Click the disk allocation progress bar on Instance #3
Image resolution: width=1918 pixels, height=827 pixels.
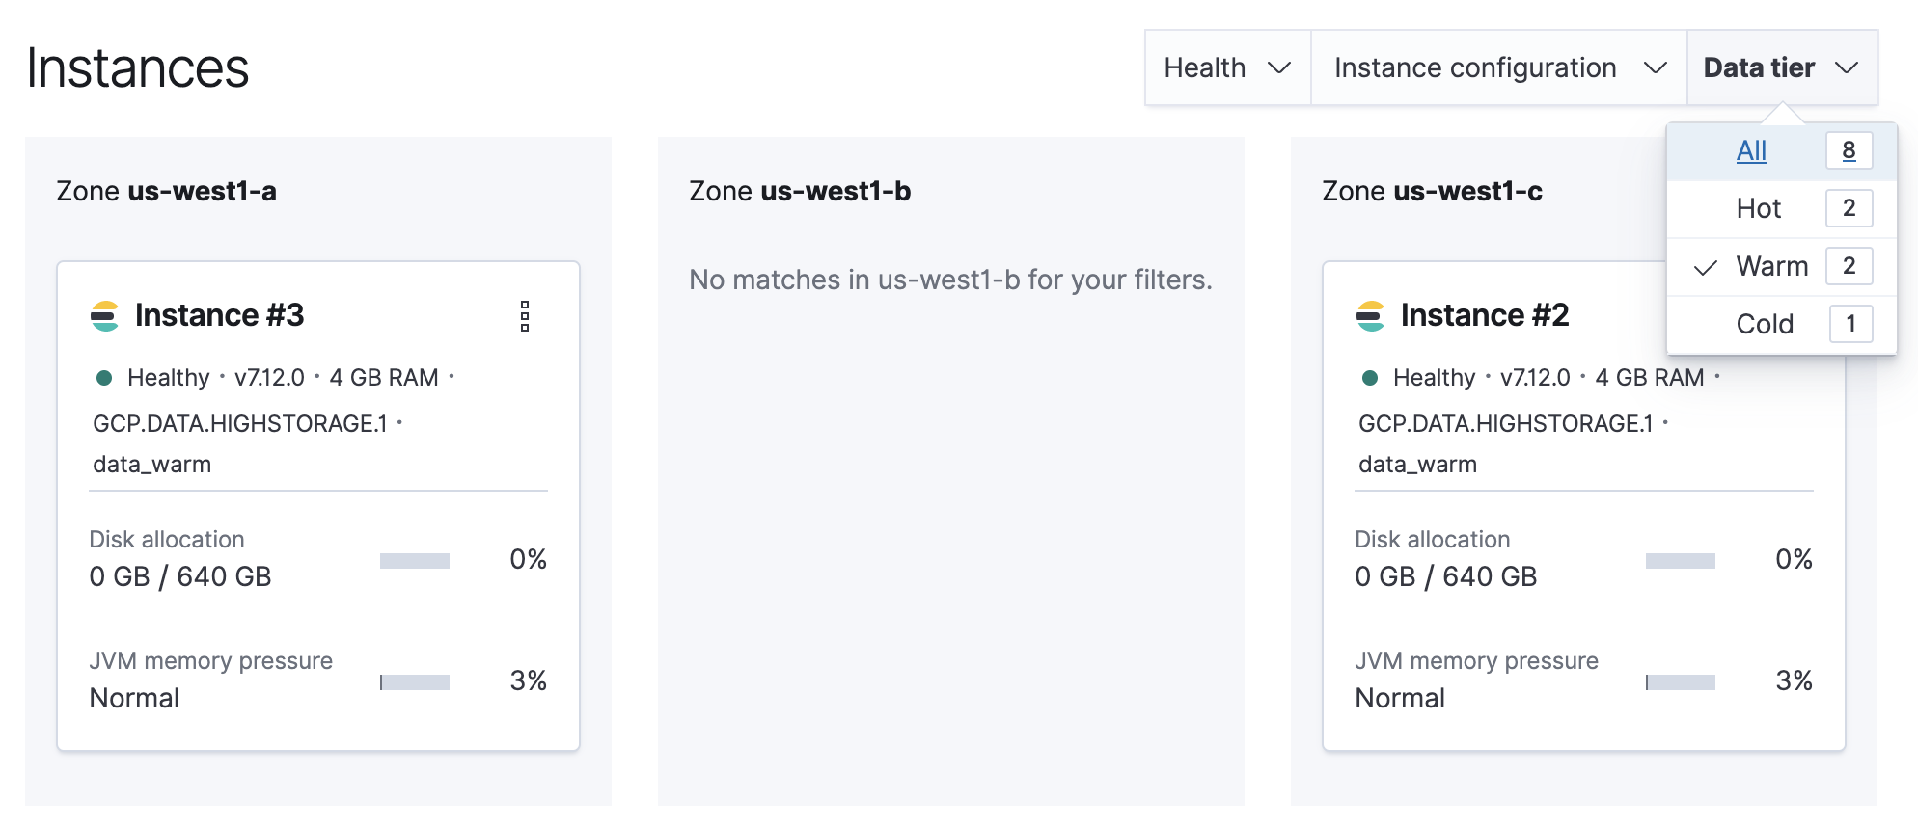point(414,559)
